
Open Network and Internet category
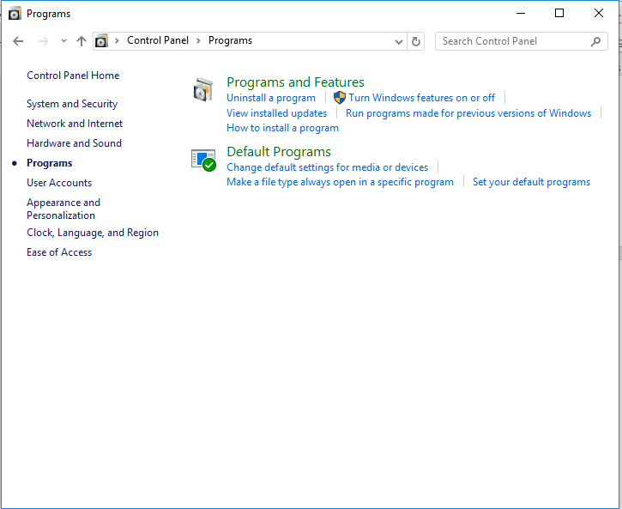[75, 124]
